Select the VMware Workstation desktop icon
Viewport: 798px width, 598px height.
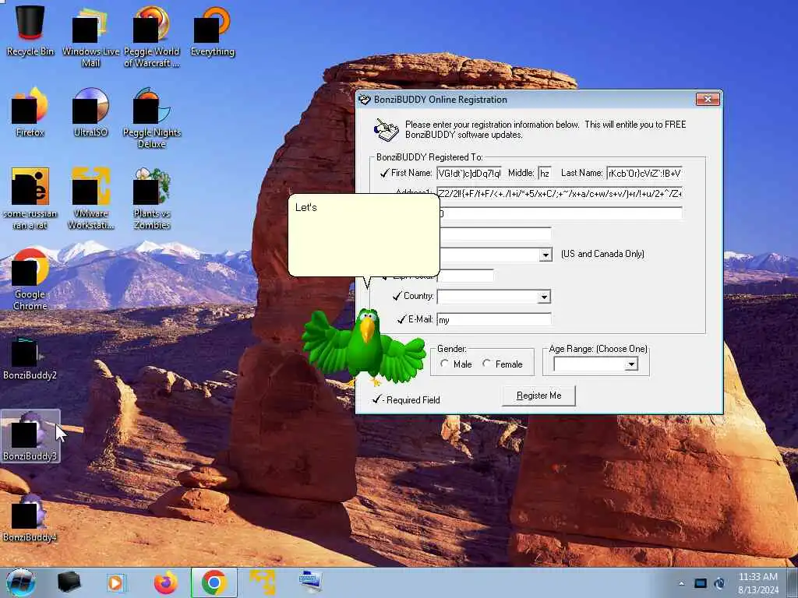coord(90,199)
